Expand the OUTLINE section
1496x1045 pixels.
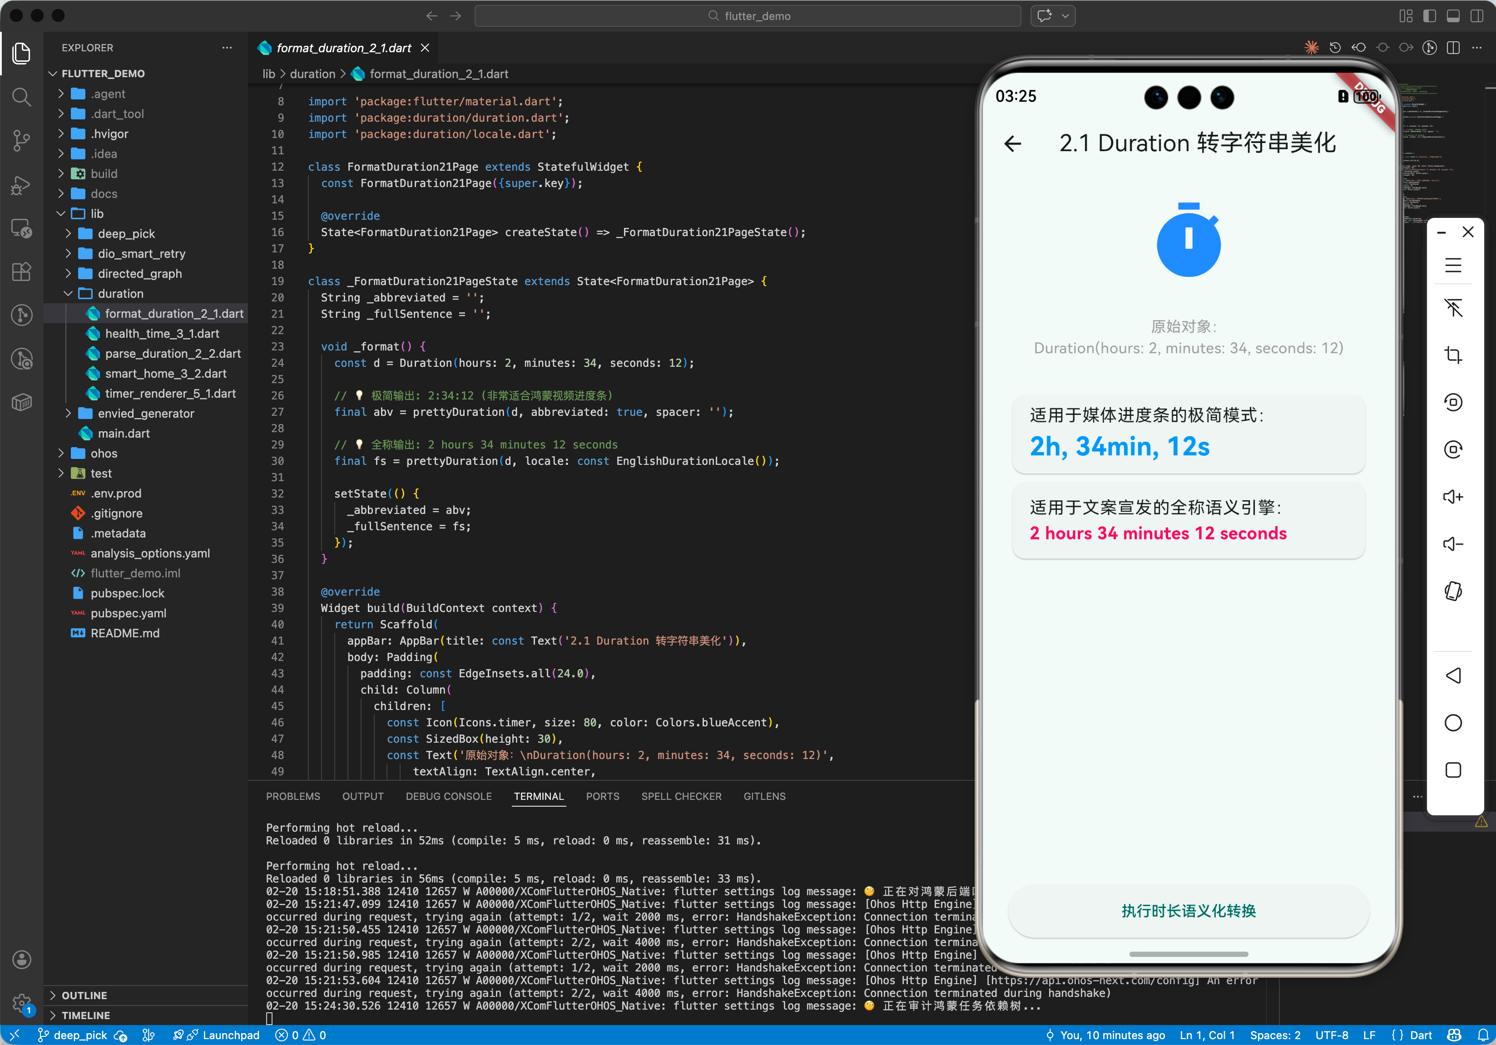[x=84, y=995]
